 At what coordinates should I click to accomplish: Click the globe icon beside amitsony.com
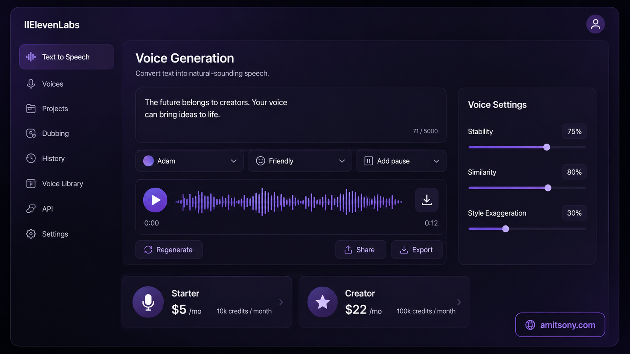[x=530, y=325]
